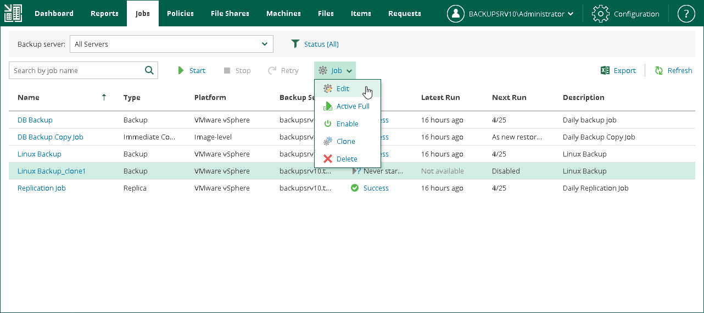This screenshot has width=704, height=313.
Task: Click the Enable power icon in menu
Action: (328, 124)
